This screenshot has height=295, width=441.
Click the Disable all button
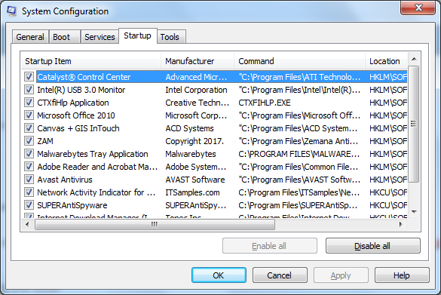[373, 246]
